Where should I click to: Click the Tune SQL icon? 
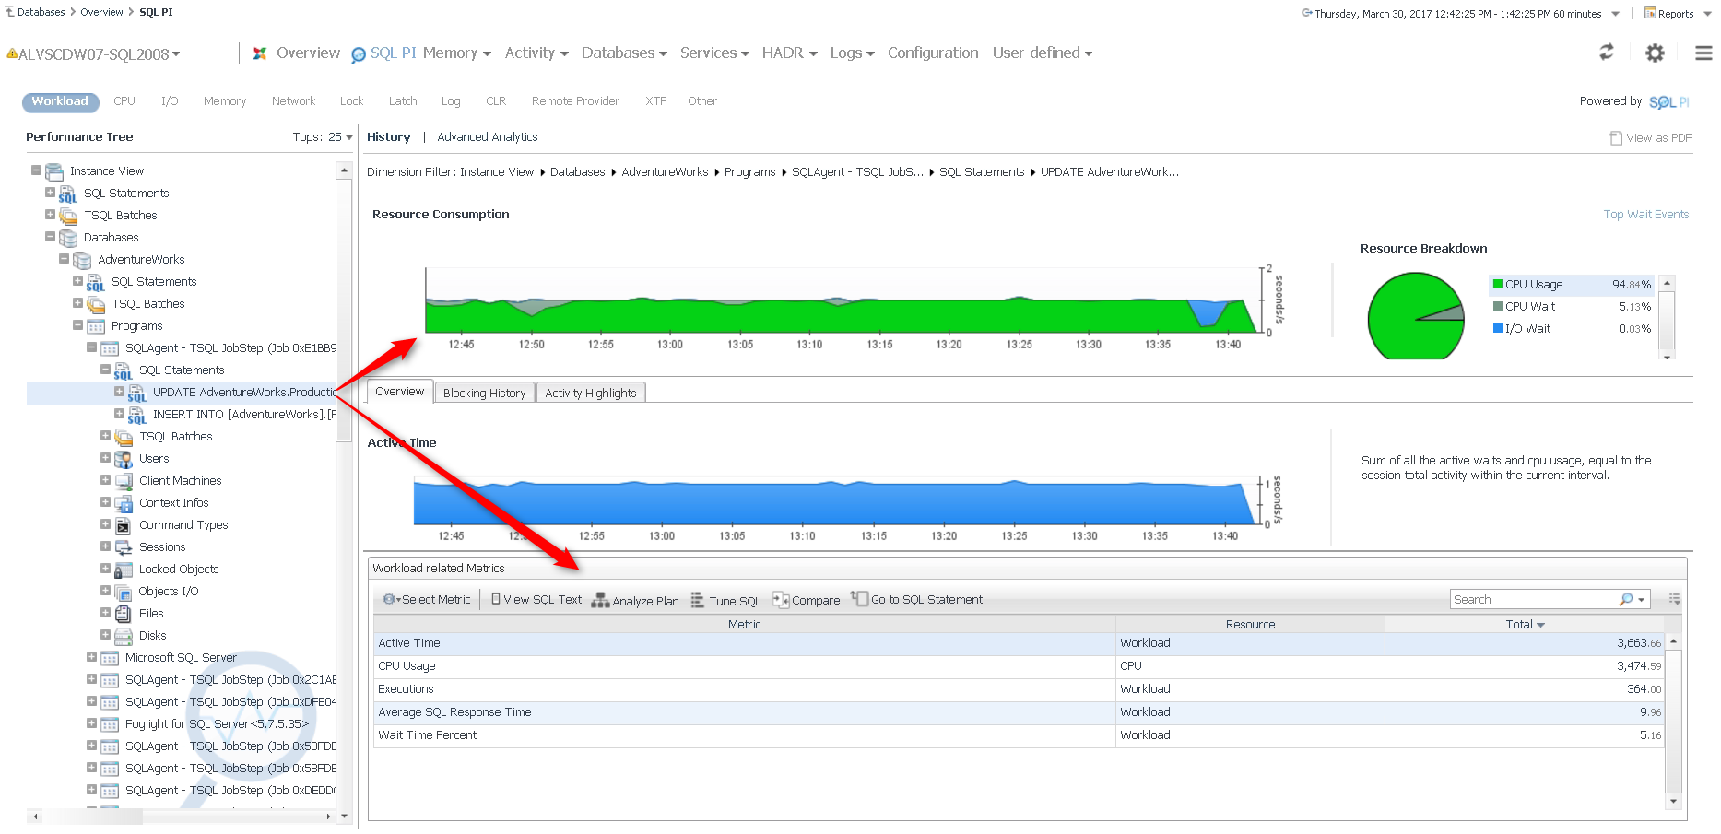(698, 600)
